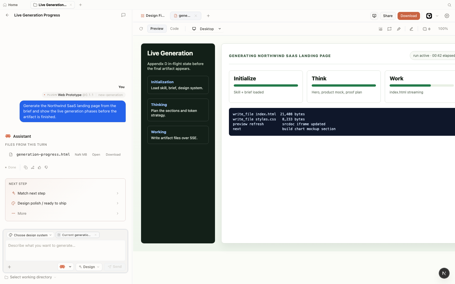Viewport: 455px width, 284px height.
Task: Click the Share button
Action: 388,16
